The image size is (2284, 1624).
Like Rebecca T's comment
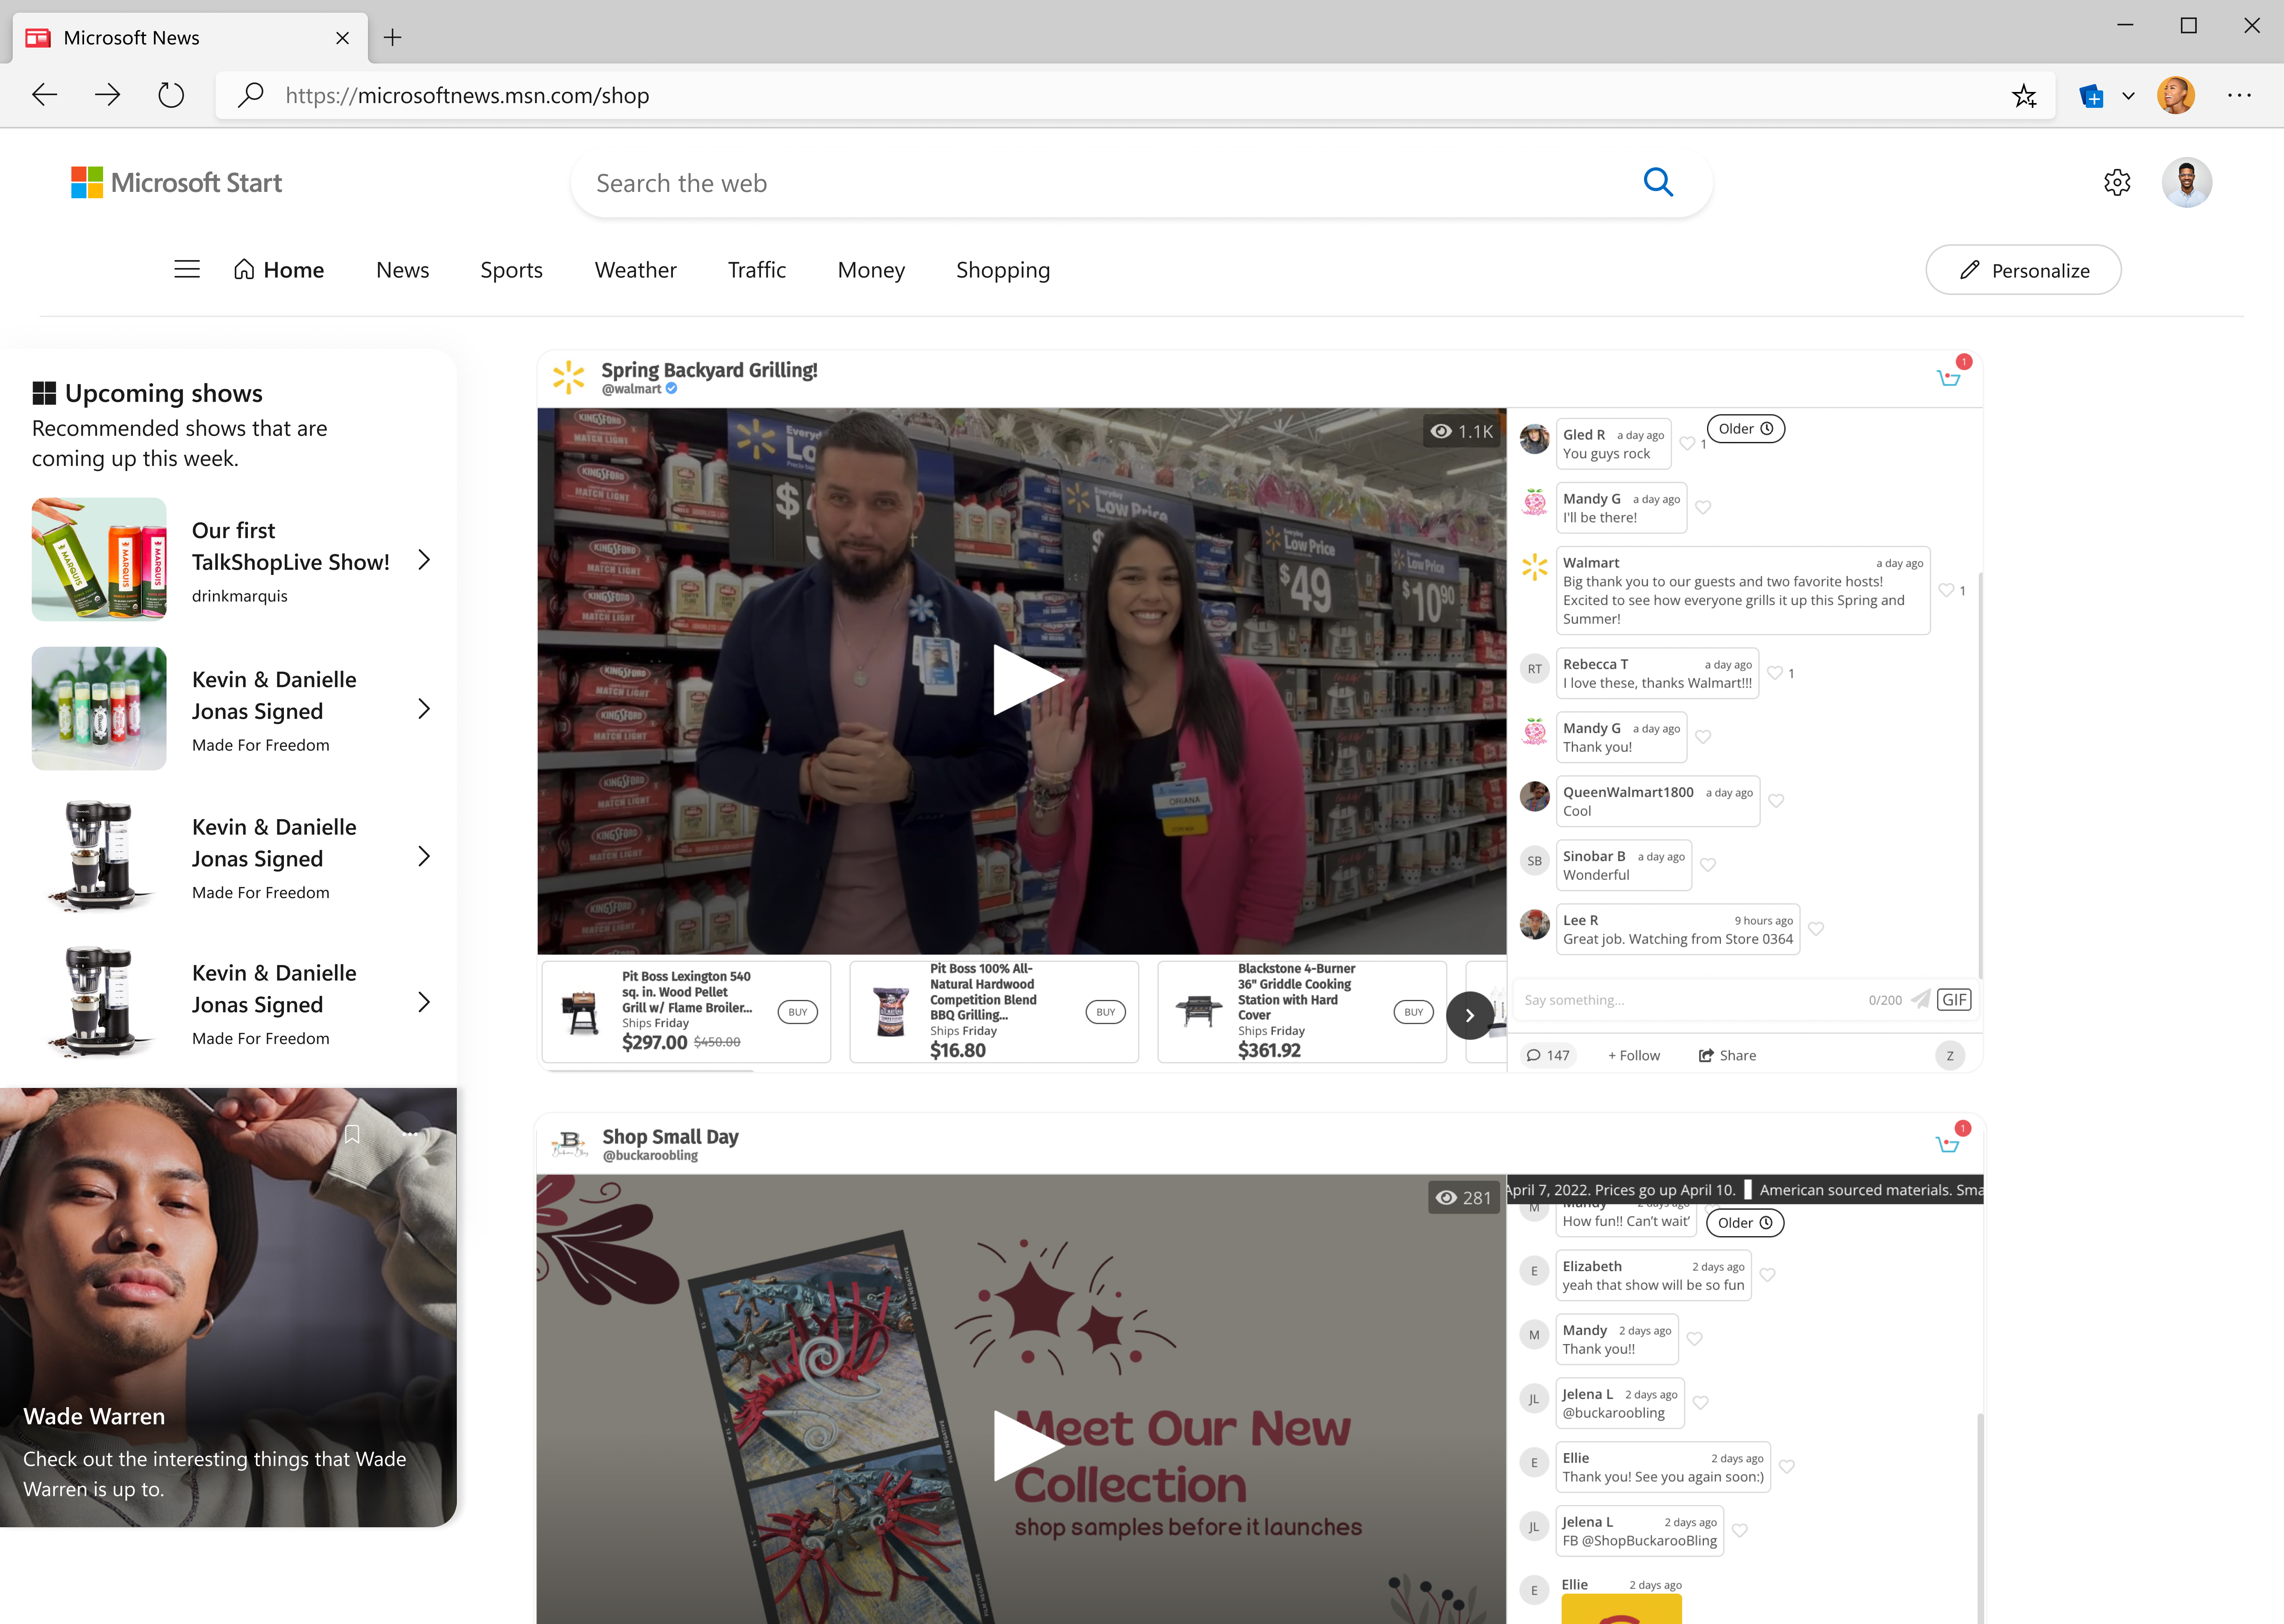1775,673
